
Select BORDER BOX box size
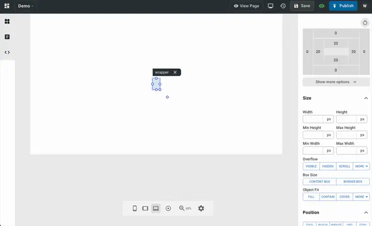(353, 181)
